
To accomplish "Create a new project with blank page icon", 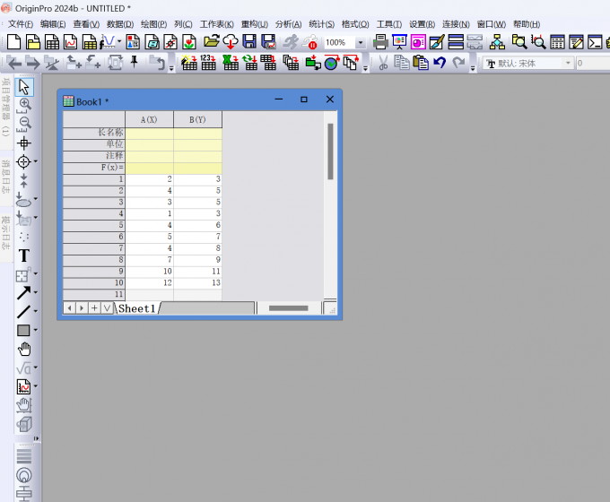I will (x=14, y=42).
